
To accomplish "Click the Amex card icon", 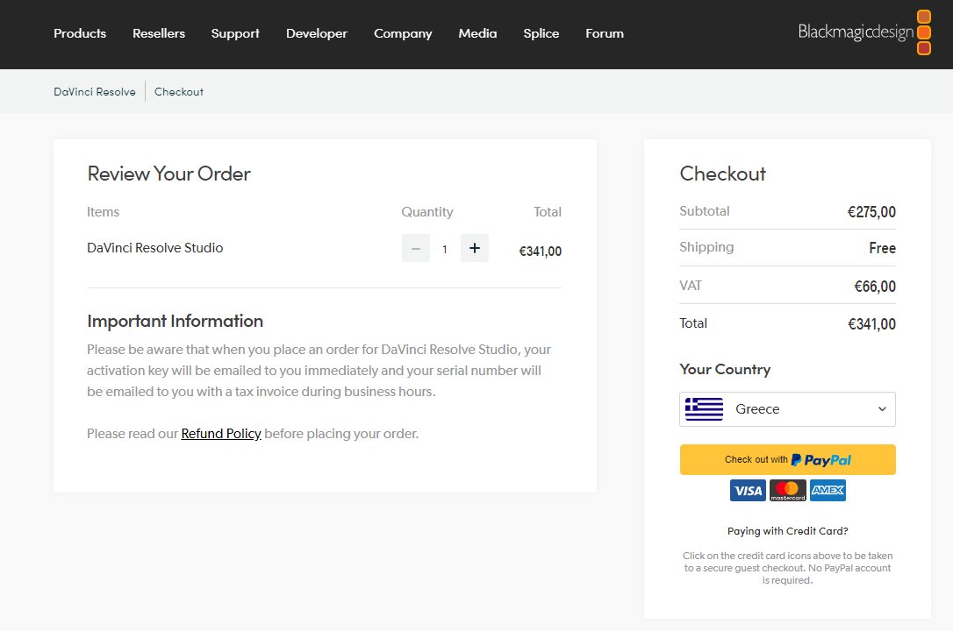I will tap(828, 491).
